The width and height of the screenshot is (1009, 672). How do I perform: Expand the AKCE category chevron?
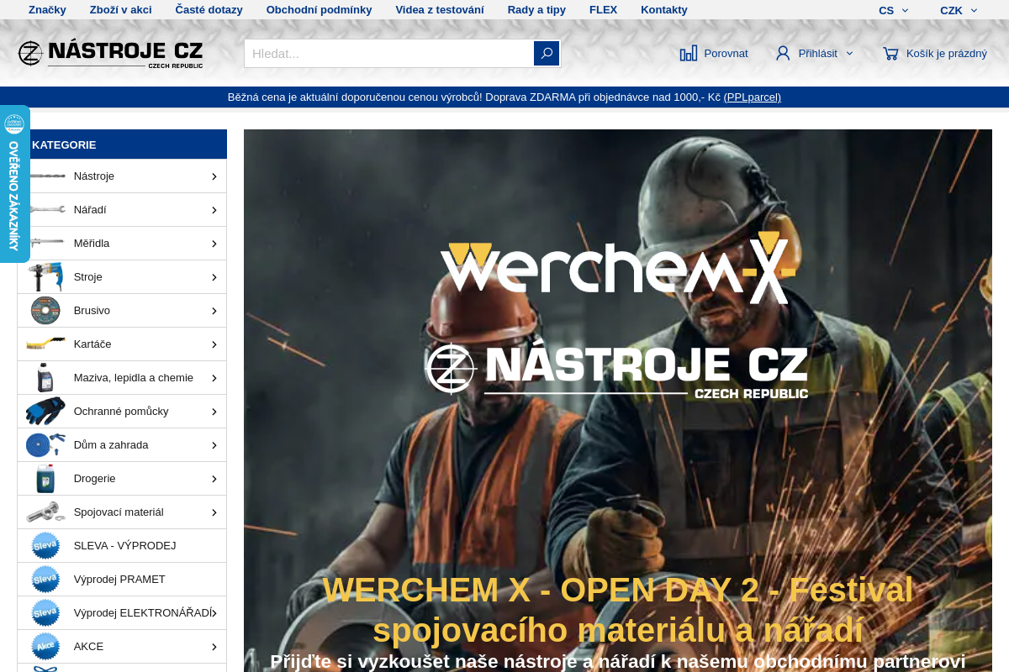pyautogui.click(x=214, y=647)
